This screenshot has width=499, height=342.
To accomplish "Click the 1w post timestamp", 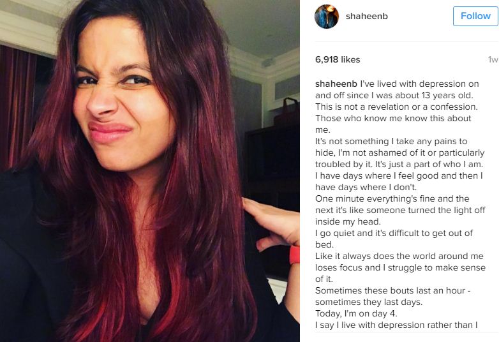I will click(x=493, y=59).
